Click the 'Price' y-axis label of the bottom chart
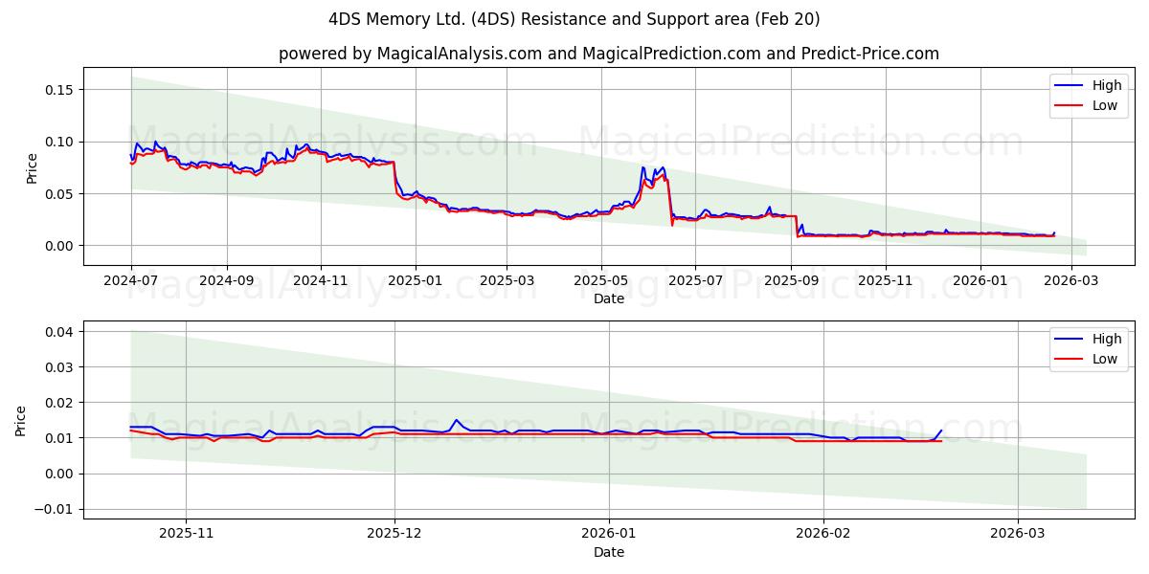 (21, 420)
